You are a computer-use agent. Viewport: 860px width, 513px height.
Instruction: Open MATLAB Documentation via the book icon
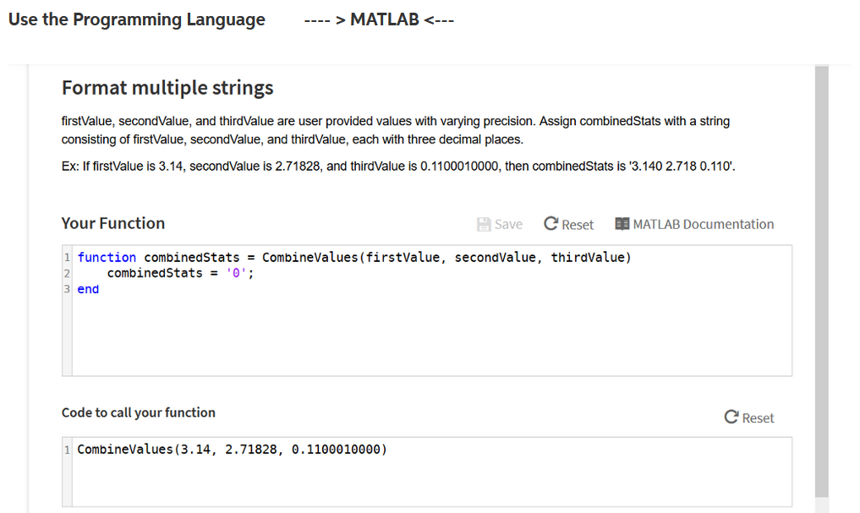click(622, 223)
